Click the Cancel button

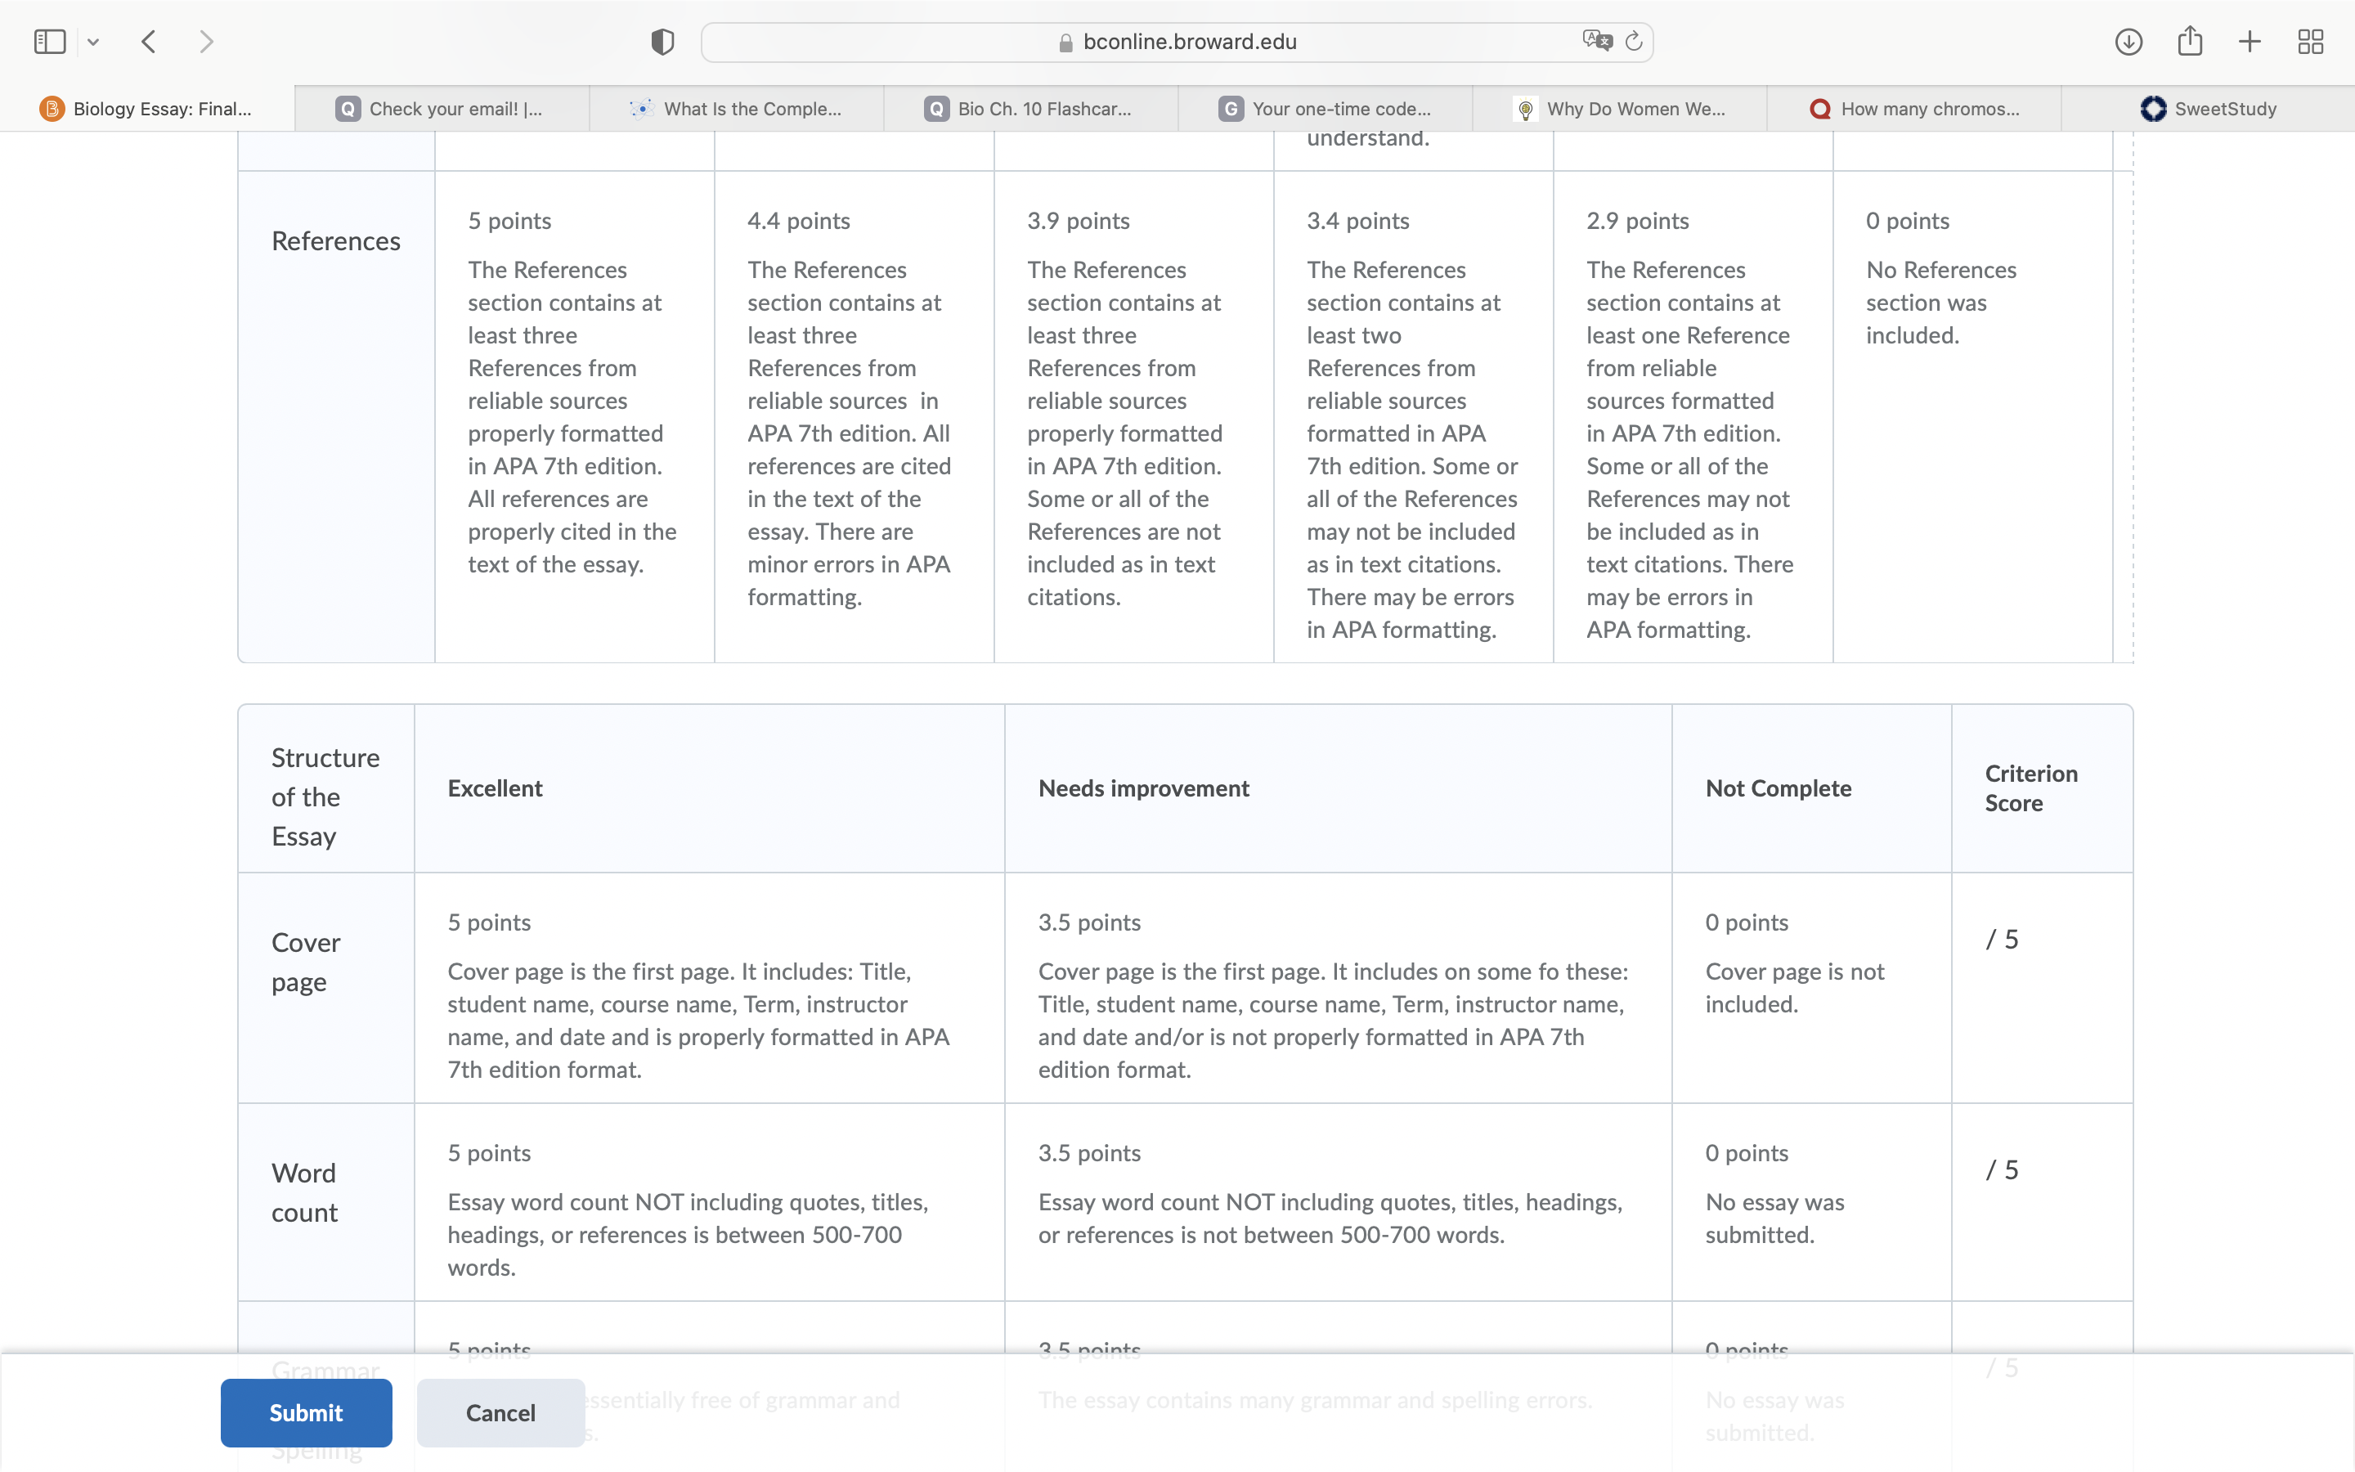[500, 1412]
